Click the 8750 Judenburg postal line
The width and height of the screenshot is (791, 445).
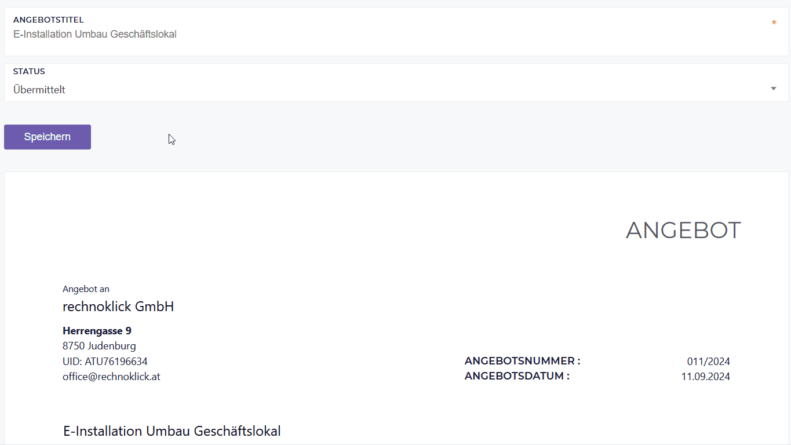(99, 346)
